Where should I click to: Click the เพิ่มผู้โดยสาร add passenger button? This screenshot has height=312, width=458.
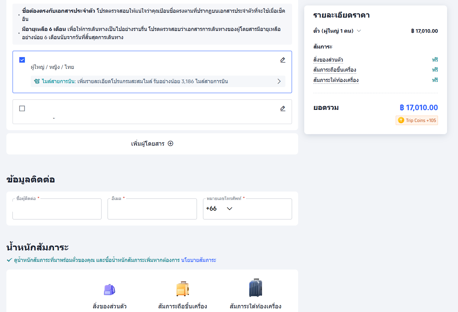tap(152, 143)
